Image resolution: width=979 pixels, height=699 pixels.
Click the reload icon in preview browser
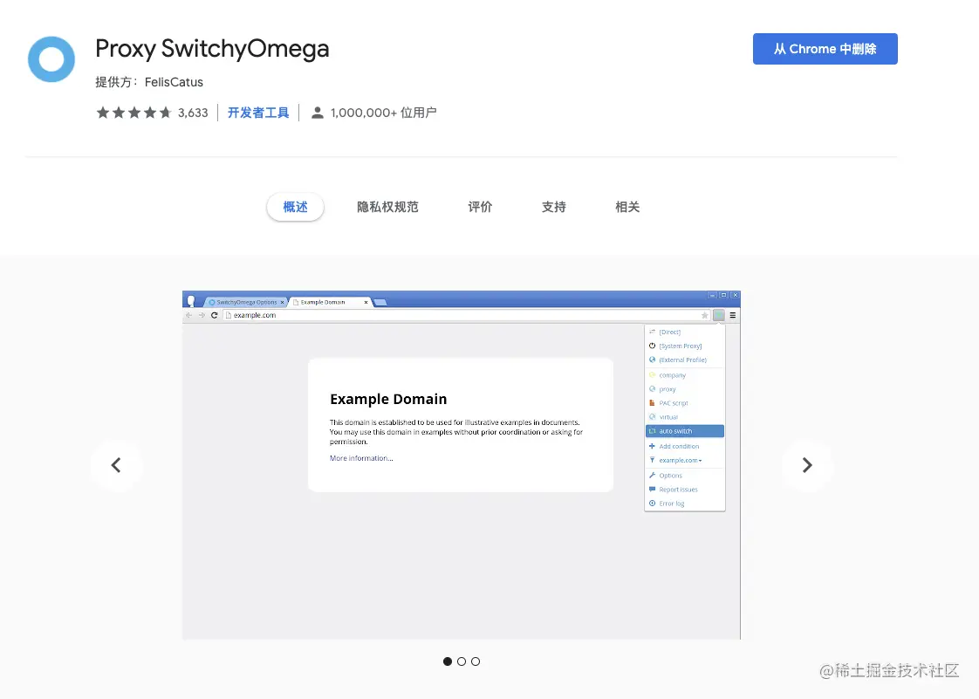pyautogui.click(x=214, y=315)
